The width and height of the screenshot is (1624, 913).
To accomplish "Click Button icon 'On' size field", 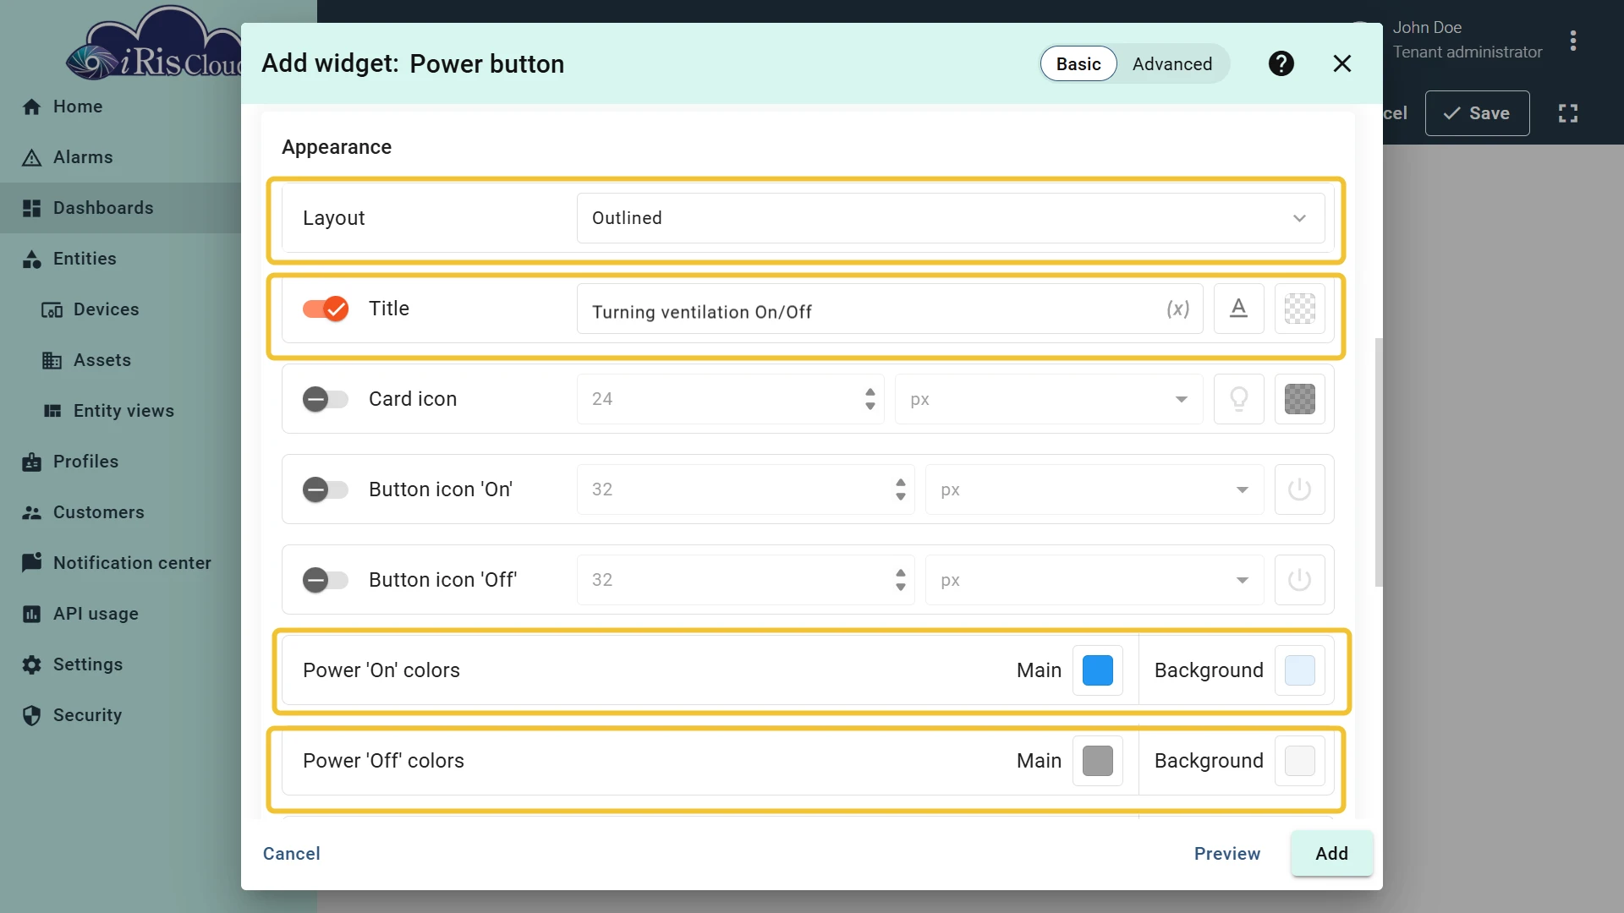I will click(x=745, y=489).
